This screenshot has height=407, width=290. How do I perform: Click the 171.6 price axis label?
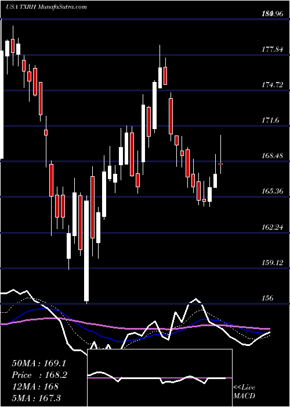[x=271, y=120]
